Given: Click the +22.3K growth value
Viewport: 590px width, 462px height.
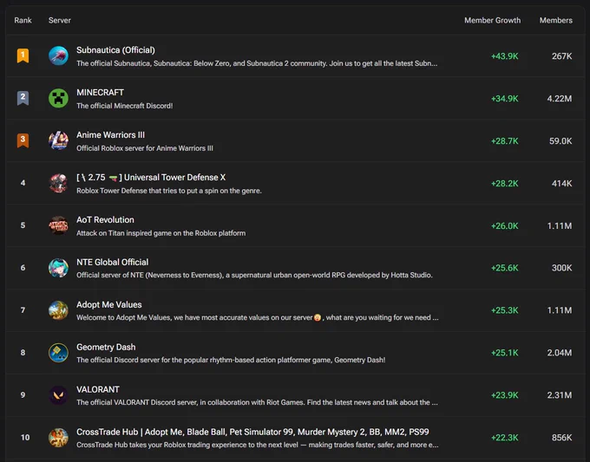Looking at the screenshot, I should pos(505,438).
